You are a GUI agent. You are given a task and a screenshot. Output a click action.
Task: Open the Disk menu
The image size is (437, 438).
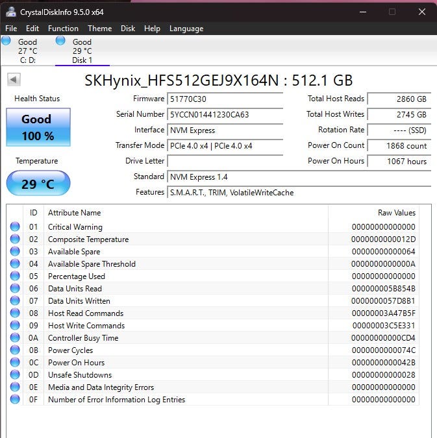(x=128, y=29)
